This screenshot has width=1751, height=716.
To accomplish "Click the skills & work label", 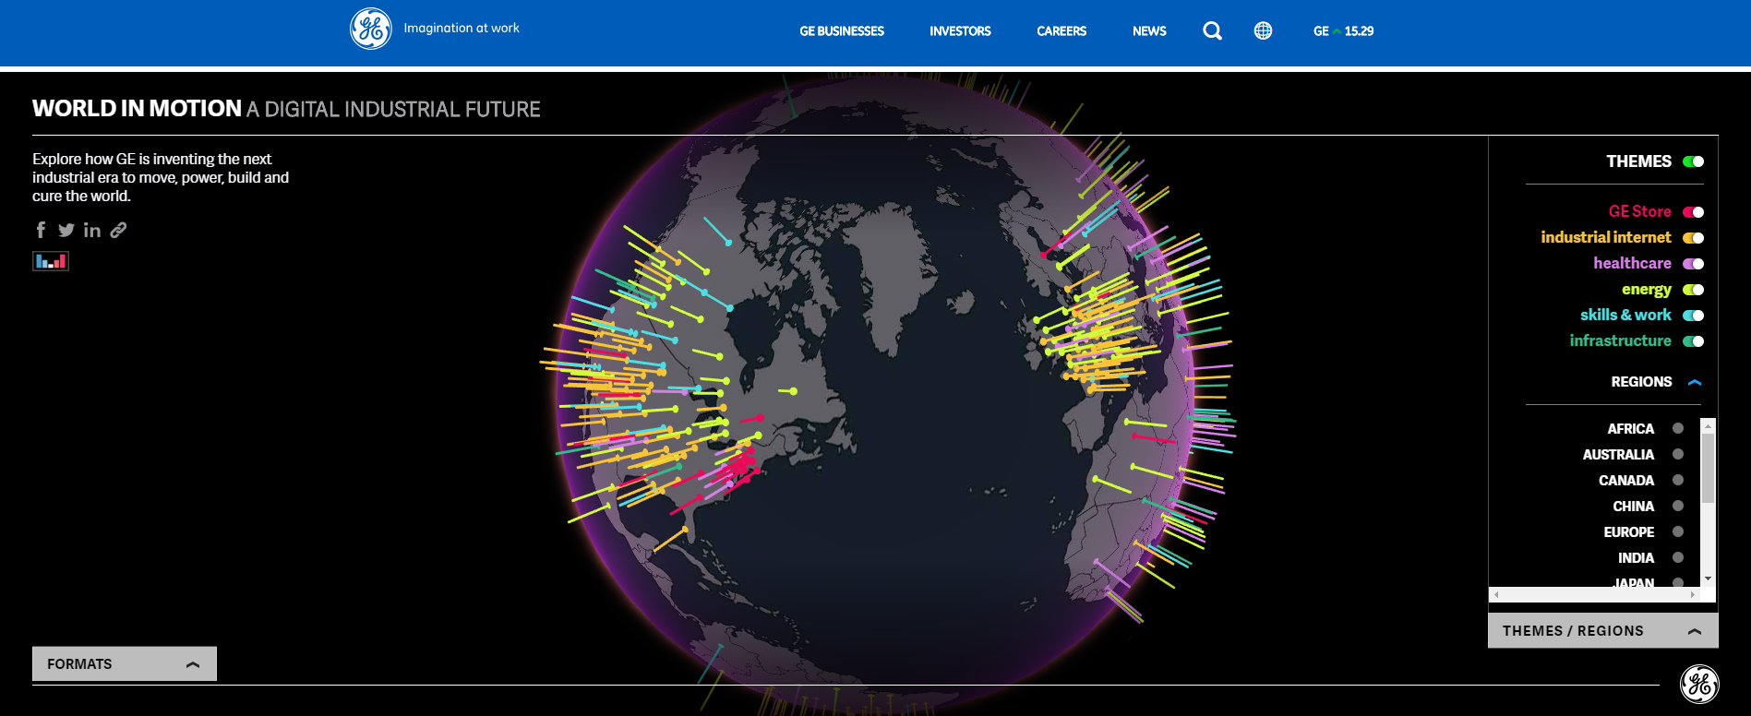I will (x=1625, y=315).
